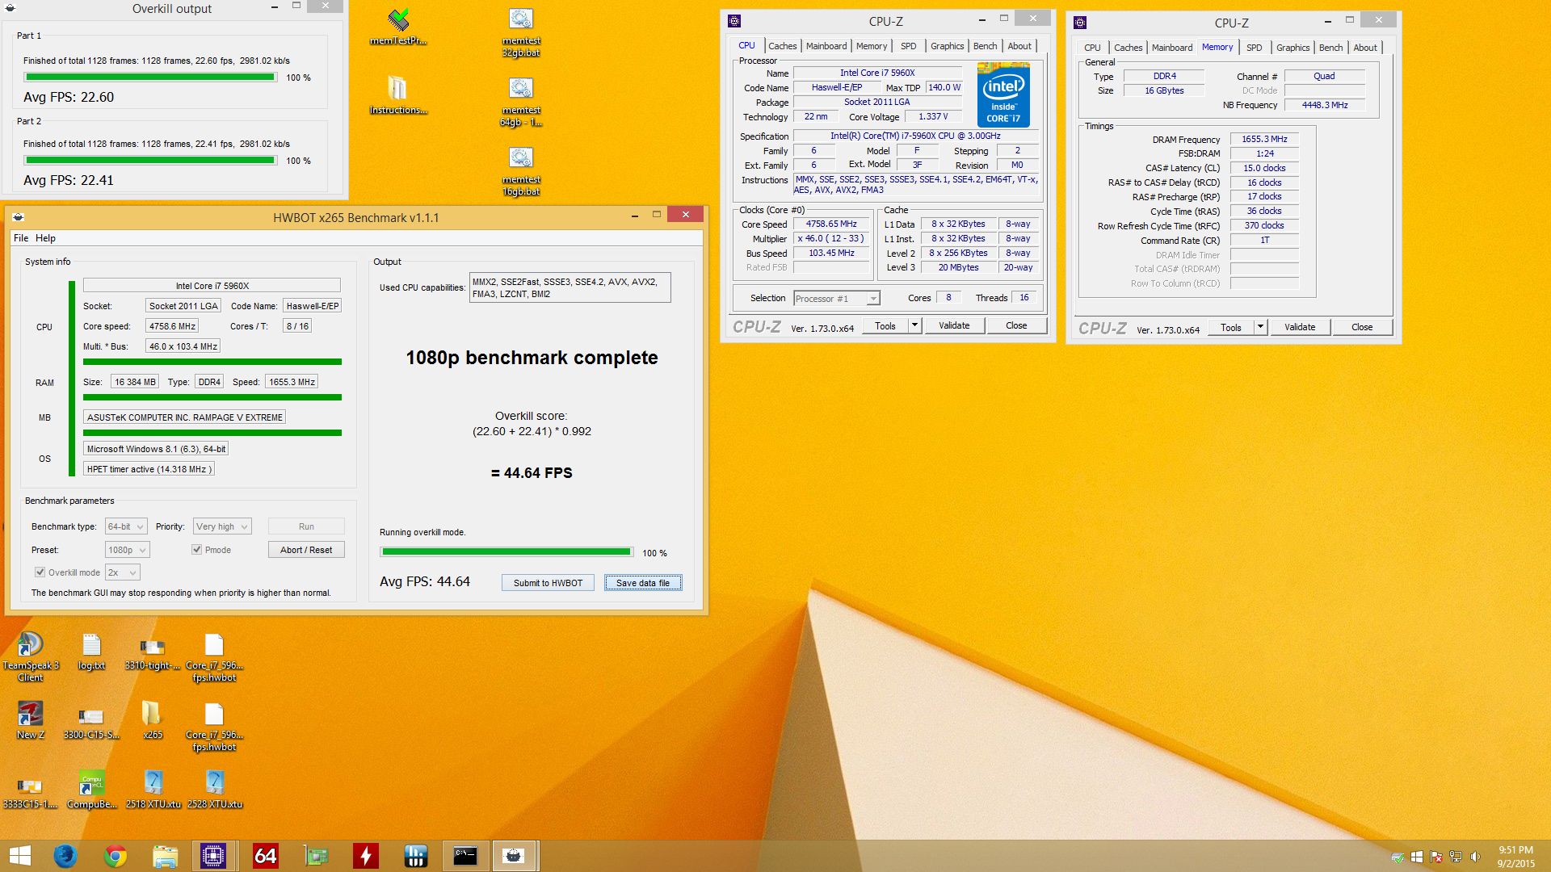Click the Save data file button
Screen dimensions: 1551x872
click(x=643, y=583)
